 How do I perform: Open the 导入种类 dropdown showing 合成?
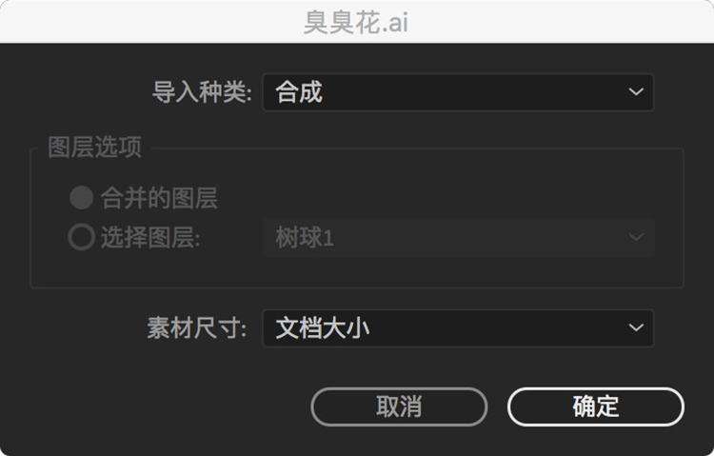[x=458, y=92]
